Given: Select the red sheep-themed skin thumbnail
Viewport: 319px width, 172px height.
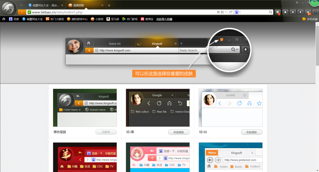Looking at the screenshot, I should pos(85,157).
